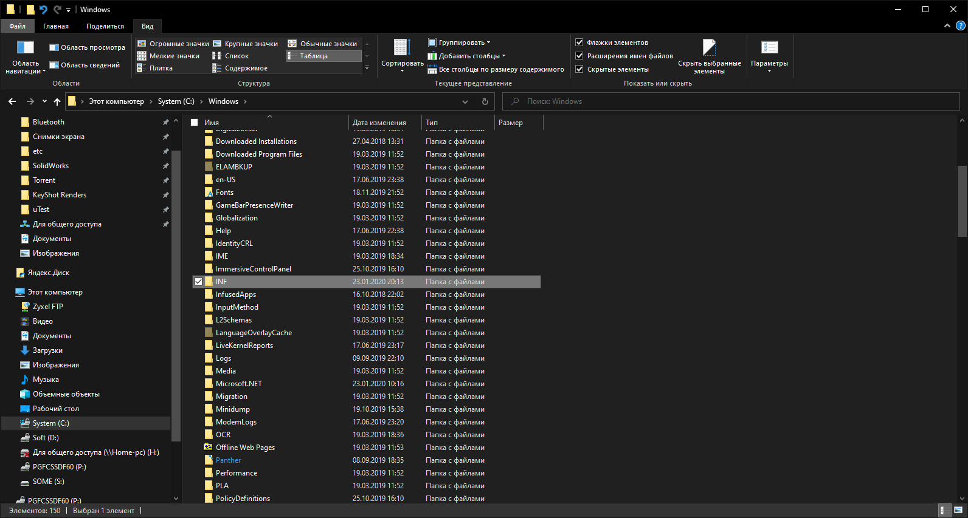Expand breadcrumb chevron after System (C:)
The image size is (968, 518).
[201, 101]
